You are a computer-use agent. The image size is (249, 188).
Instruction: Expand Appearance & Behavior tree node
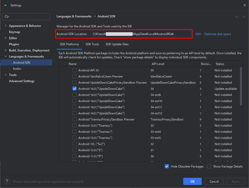point(6,26)
